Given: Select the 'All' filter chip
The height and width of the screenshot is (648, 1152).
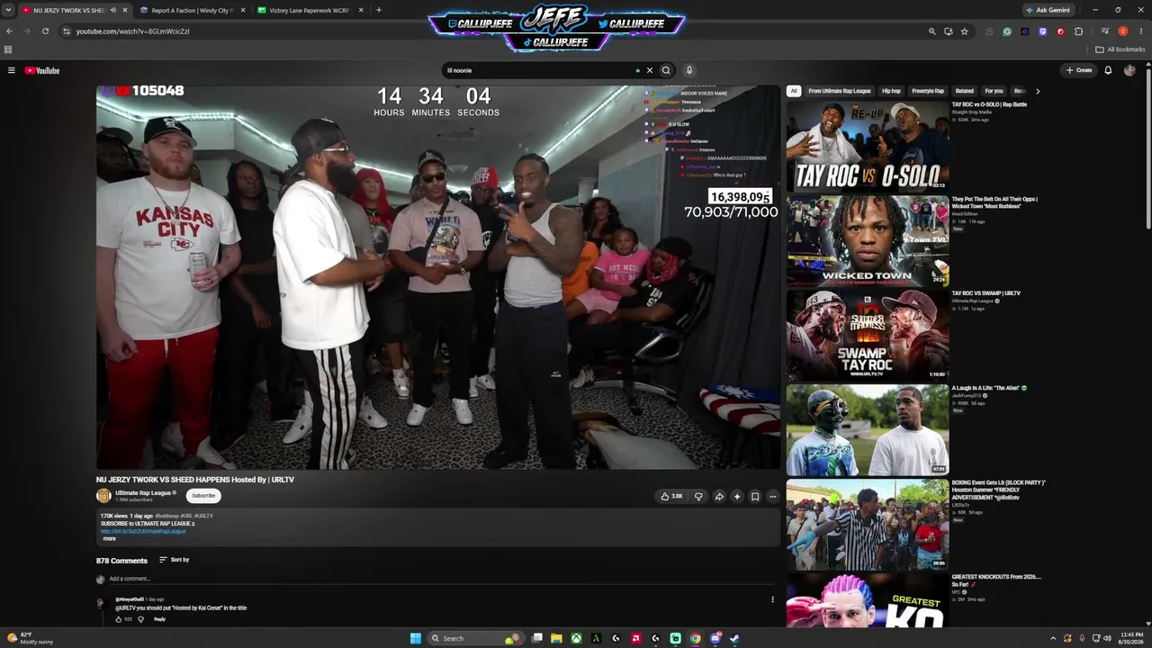Looking at the screenshot, I should pyautogui.click(x=794, y=91).
